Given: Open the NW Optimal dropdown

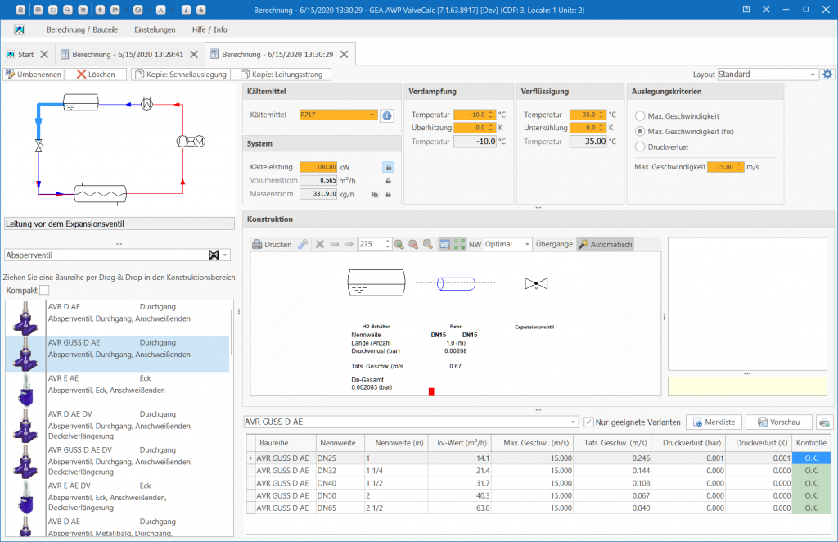Looking at the screenshot, I should 527,244.
